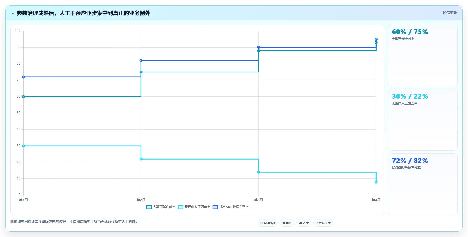Select the 参数更新准时率 data point at 第1月 (60)
The height and width of the screenshot is (237, 468).
[x=24, y=97]
